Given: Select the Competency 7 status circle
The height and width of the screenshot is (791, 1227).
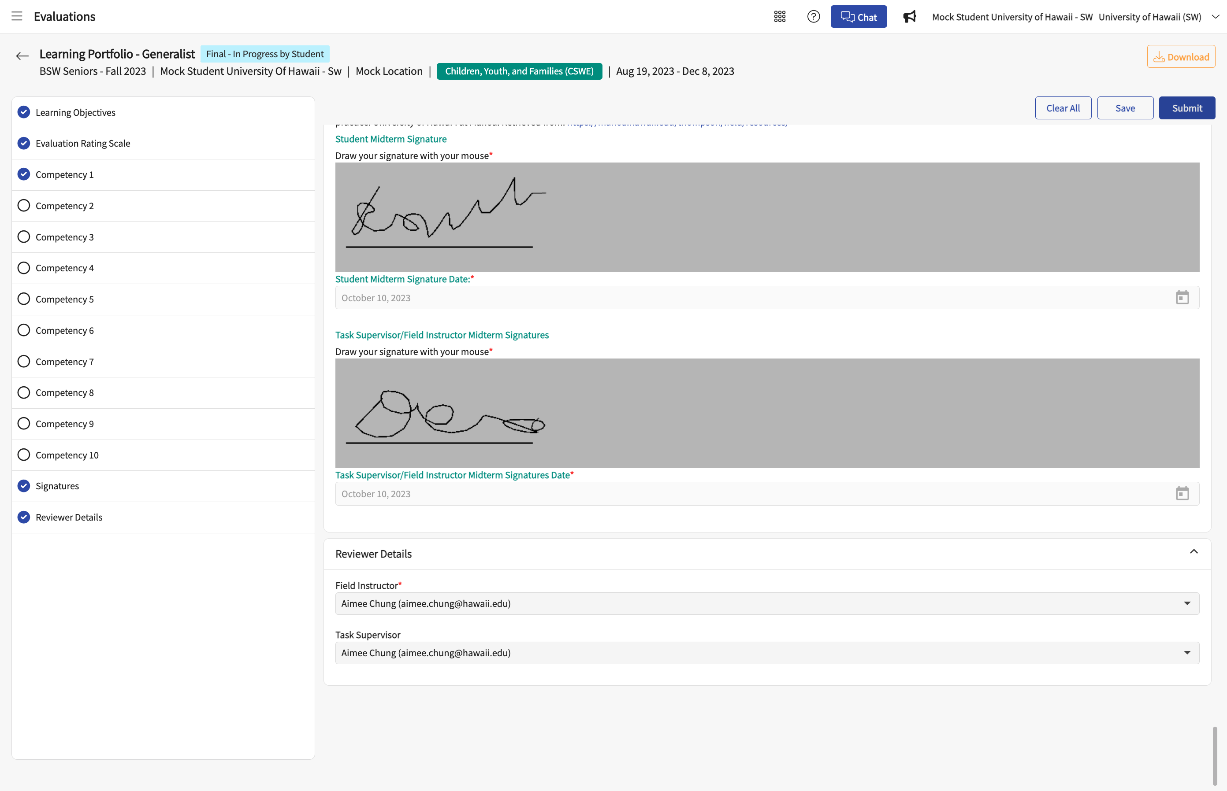Looking at the screenshot, I should pyautogui.click(x=24, y=362).
